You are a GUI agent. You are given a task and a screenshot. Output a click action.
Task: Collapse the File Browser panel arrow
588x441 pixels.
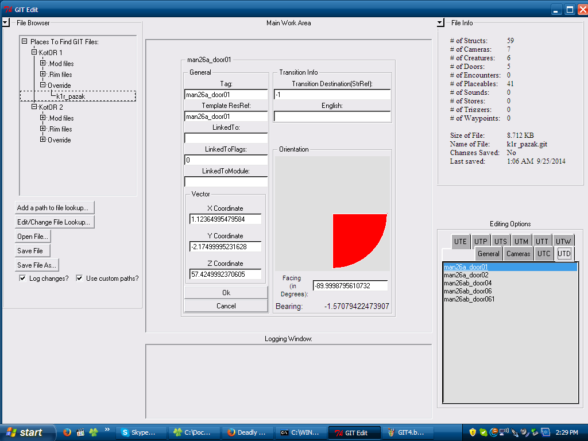6,23
